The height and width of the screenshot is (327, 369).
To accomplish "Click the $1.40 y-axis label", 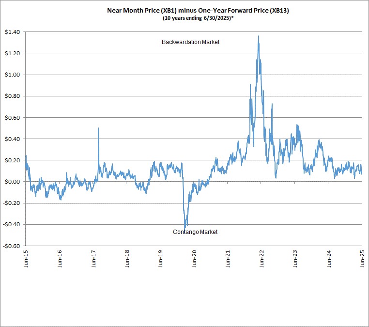I will click(12, 32).
